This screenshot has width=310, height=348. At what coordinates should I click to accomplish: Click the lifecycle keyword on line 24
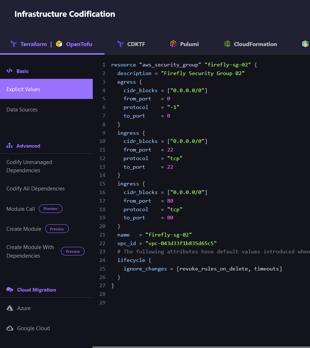click(131, 260)
